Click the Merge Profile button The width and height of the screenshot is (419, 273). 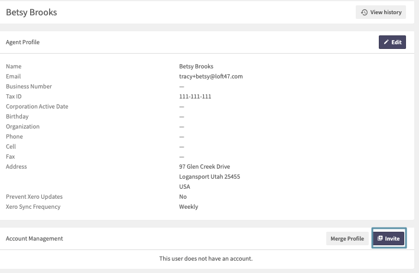tap(347, 239)
